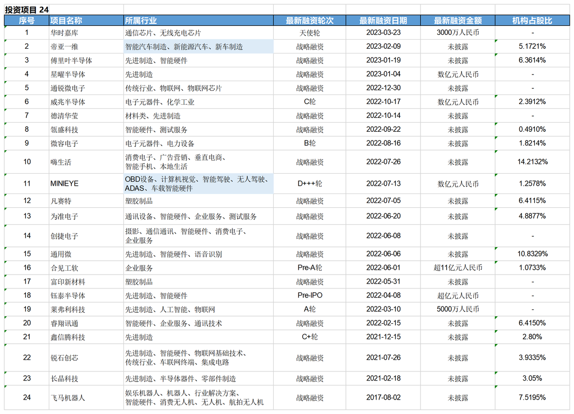The height and width of the screenshot is (414, 574).
Task: Click the cell 德清华莹
Action: tap(86, 116)
